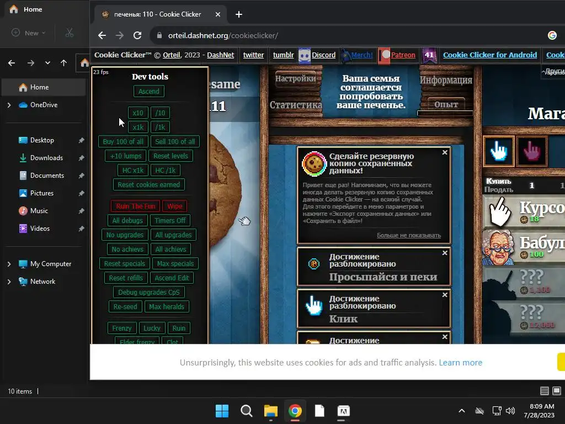Click Reset cookies earned
This screenshot has width=565, height=424.
[x=149, y=184]
